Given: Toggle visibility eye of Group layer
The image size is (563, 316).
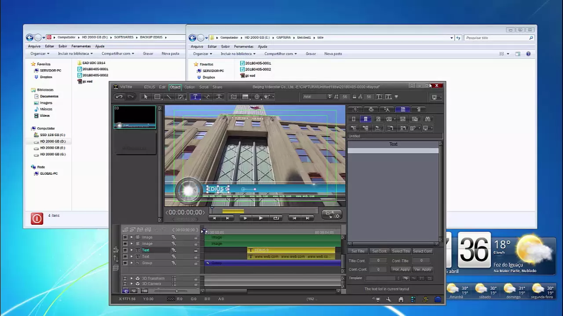Looking at the screenshot, I should pyautogui.click(x=125, y=263).
